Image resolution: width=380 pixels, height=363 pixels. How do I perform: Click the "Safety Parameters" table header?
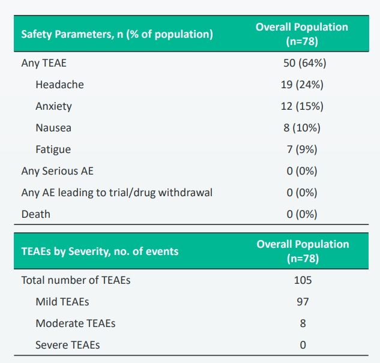117,34
